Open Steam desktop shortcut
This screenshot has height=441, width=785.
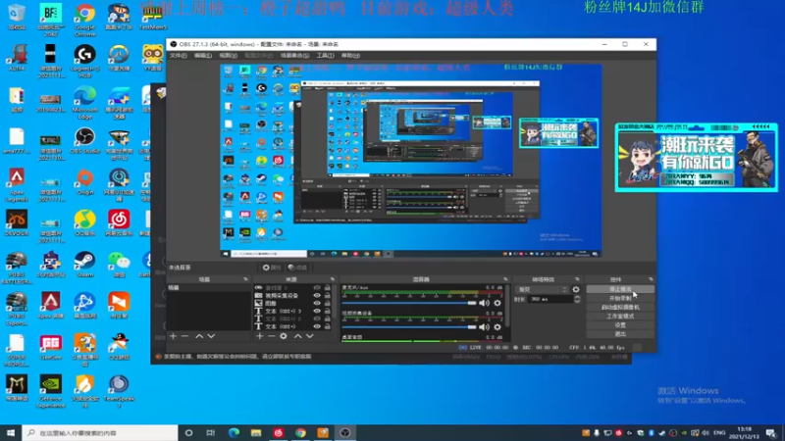pos(84,265)
